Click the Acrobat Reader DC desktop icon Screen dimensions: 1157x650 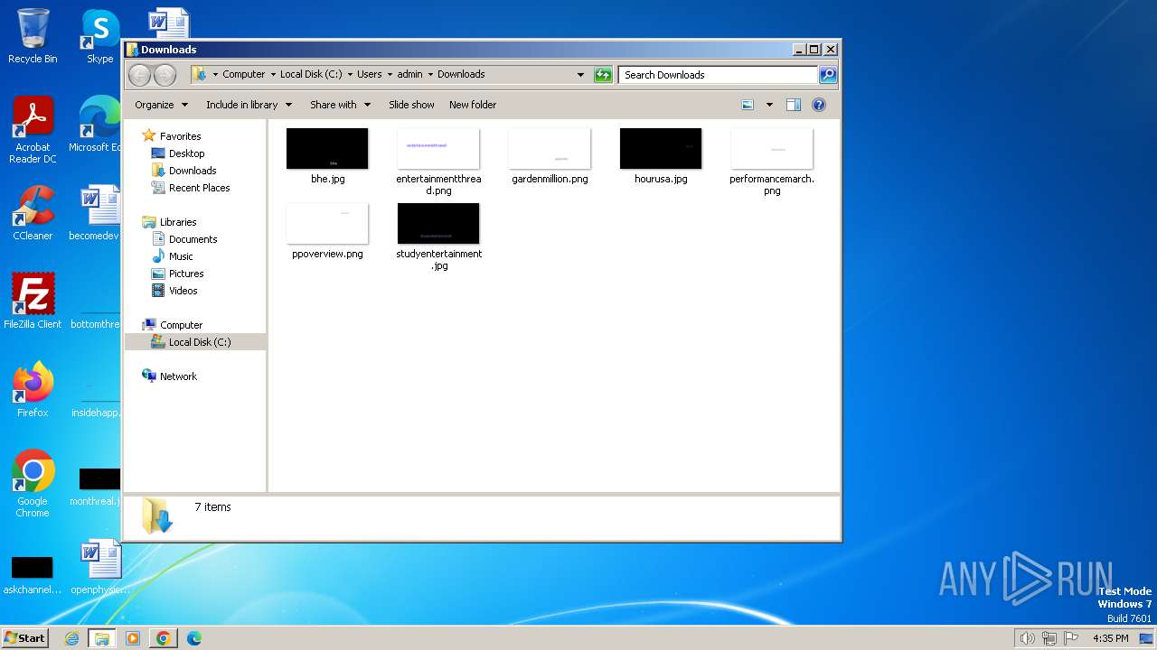pos(33,130)
